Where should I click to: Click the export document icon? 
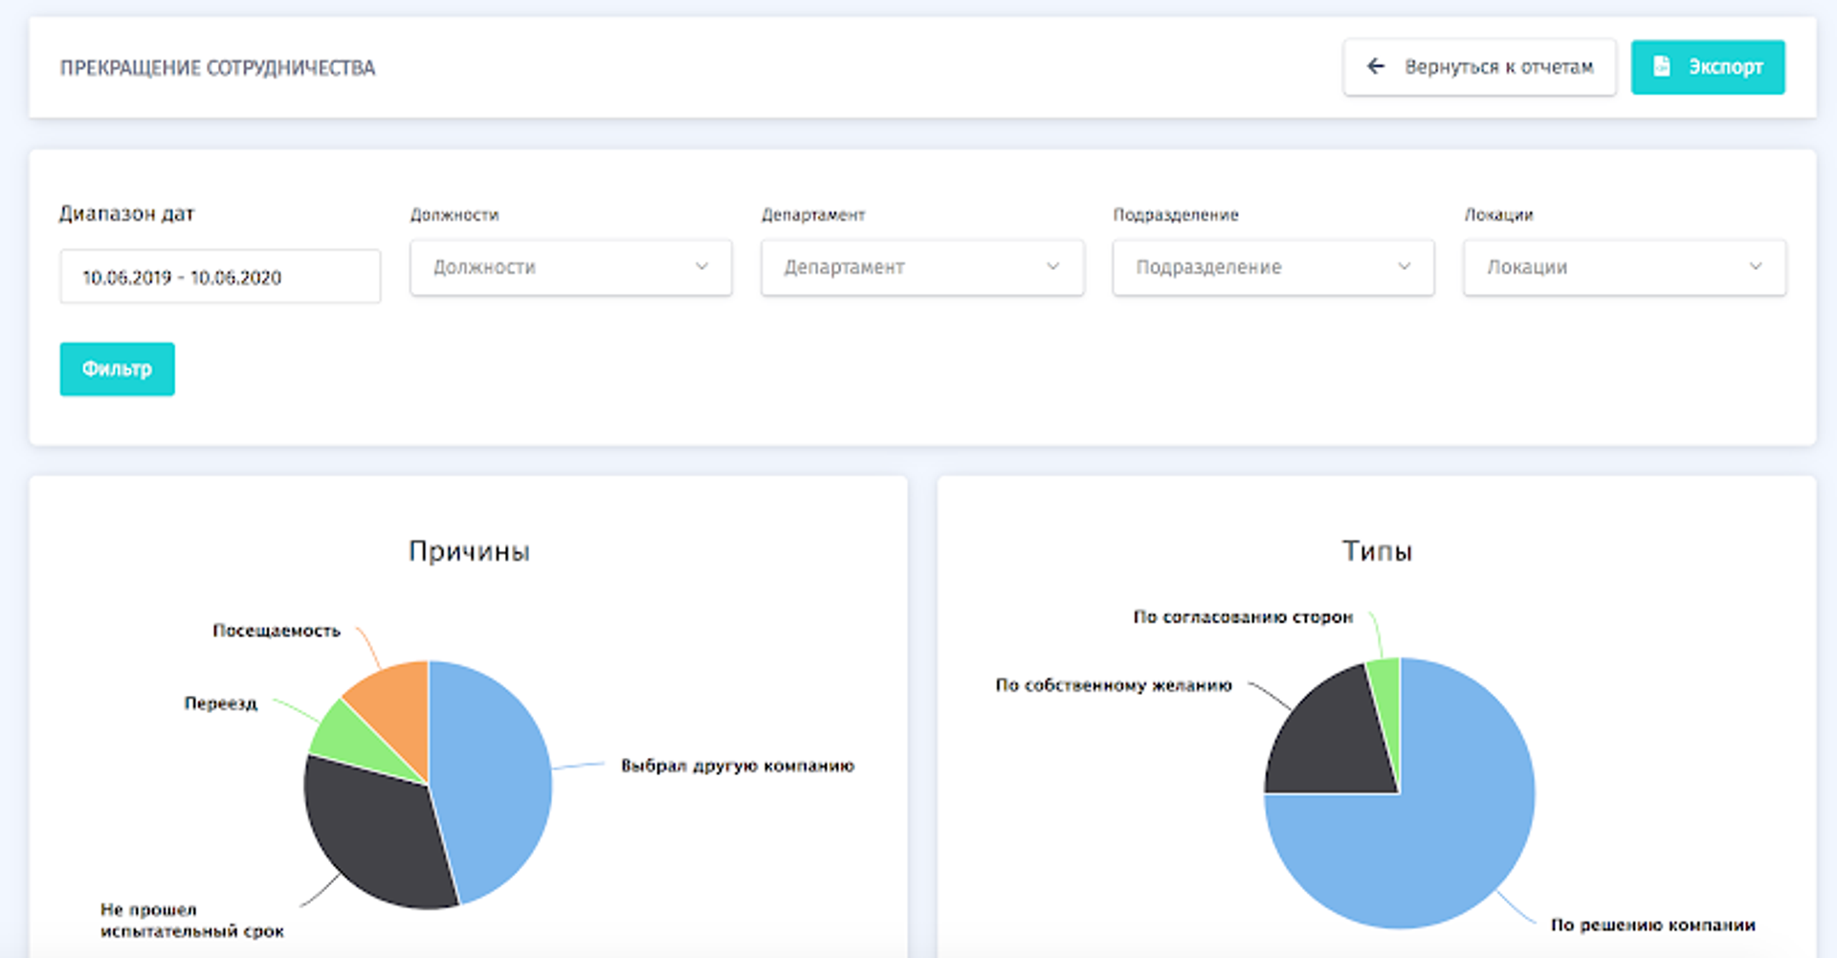[x=1662, y=66]
